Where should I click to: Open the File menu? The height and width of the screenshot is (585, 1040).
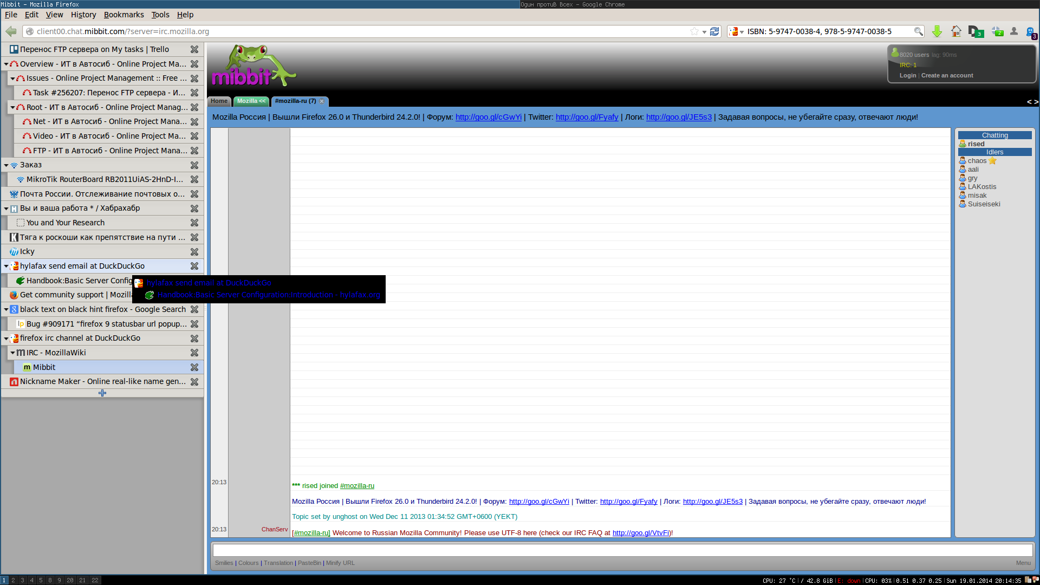11,15
